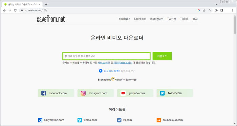Click the Facebook logo icon

44,93
